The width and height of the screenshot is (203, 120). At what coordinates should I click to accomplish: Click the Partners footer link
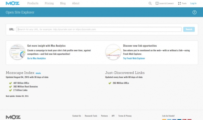(x=104, y=116)
